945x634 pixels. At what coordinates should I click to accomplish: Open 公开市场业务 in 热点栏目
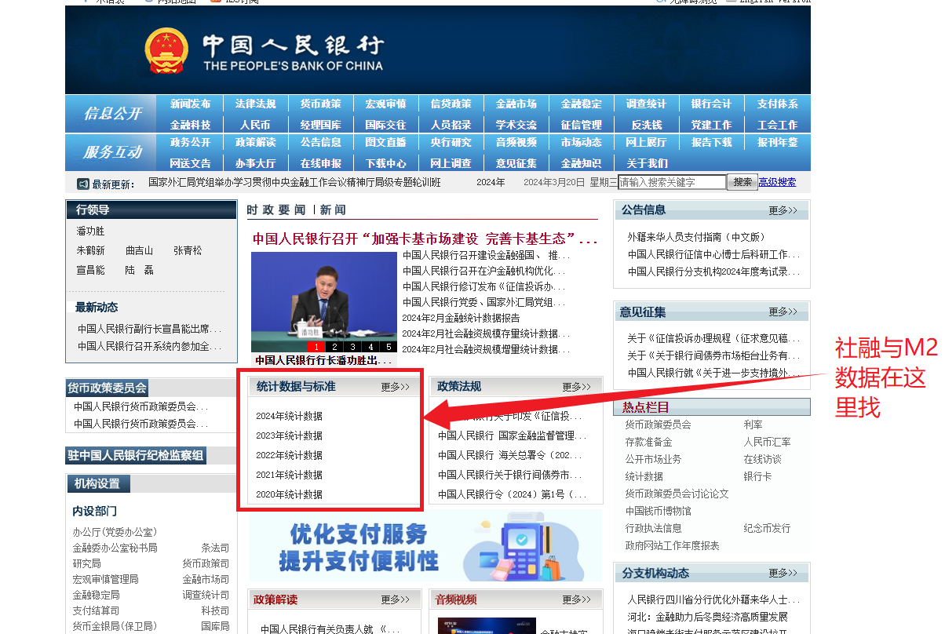(x=653, y=459)
